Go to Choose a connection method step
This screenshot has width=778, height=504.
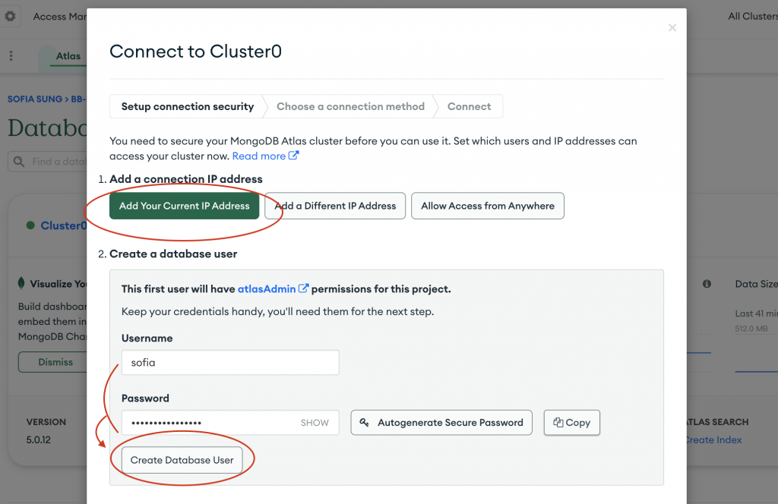tap(350, 107)
